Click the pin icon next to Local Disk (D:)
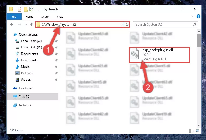 click(x=56, y=47)
